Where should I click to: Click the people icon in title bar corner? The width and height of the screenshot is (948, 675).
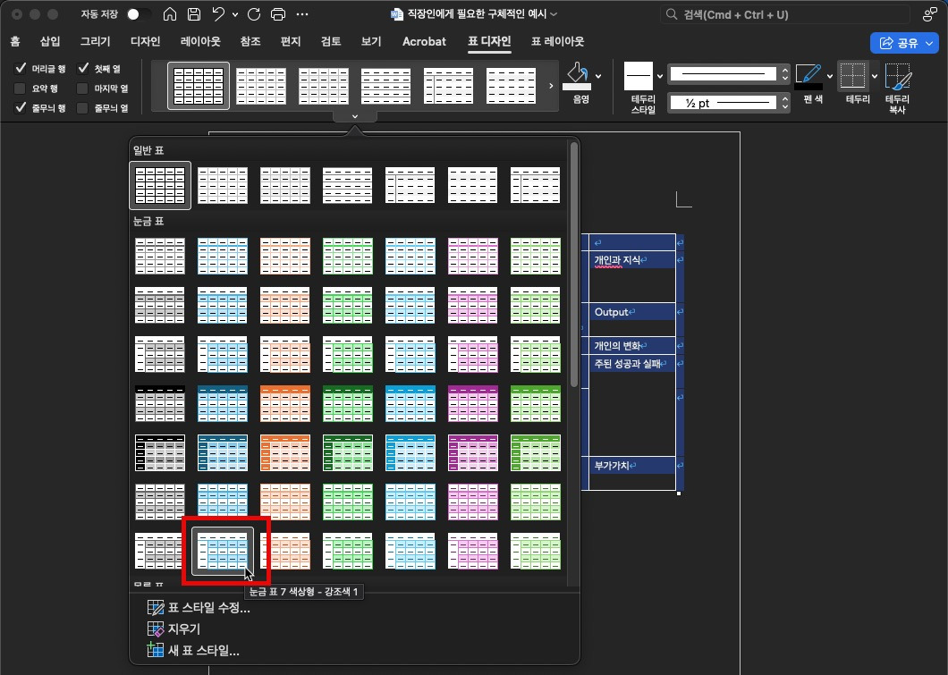pos(930,14)
